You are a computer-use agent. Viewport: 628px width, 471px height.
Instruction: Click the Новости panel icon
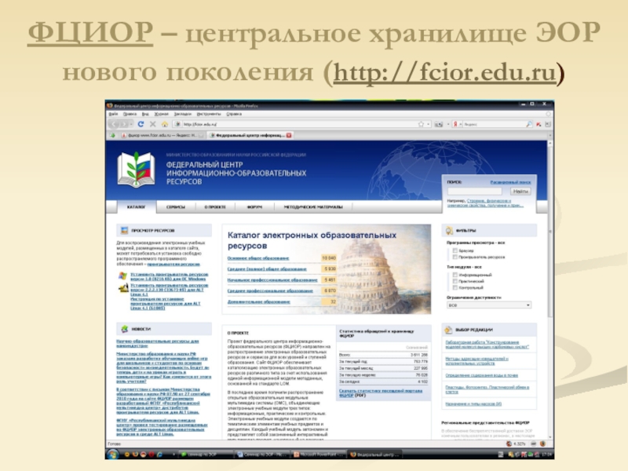tap(125, 329)
